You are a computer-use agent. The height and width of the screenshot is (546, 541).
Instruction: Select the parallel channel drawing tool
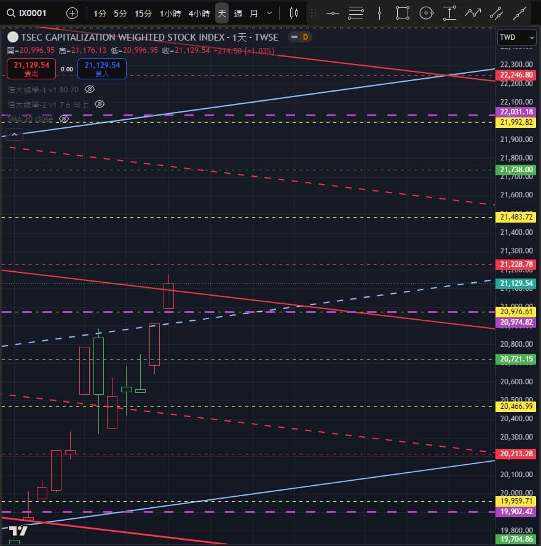coord(497,14)
